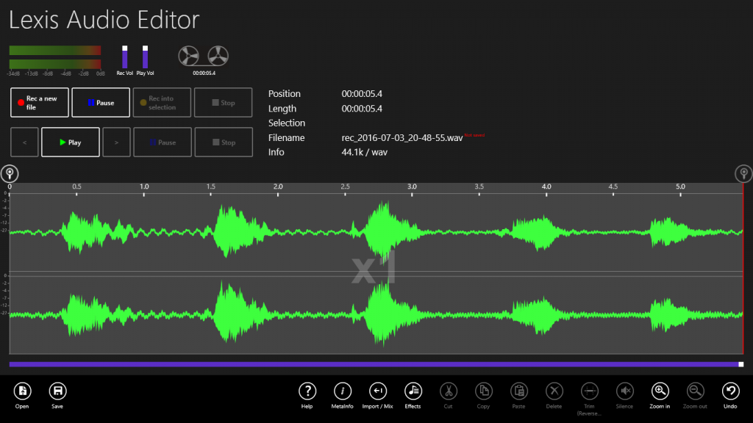Pause the current recording
The image size is (753, 423).
100,102
